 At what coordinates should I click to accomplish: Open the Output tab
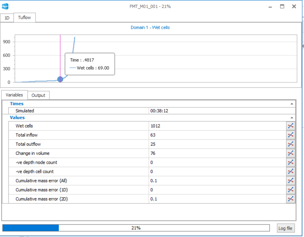pyautogui.click(x=39, y=95)
